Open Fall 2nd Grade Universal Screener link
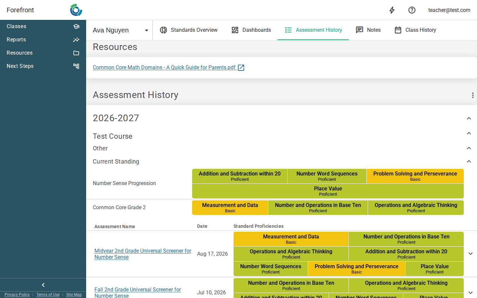The width and height of the screenshot is (477, 298). [137, 292]
